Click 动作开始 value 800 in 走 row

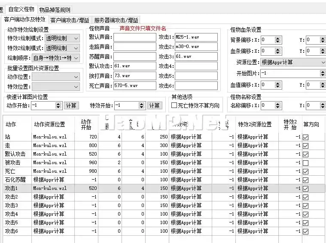(93, 145)
